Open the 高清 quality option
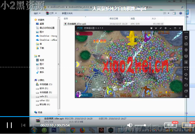 point(188,125)
